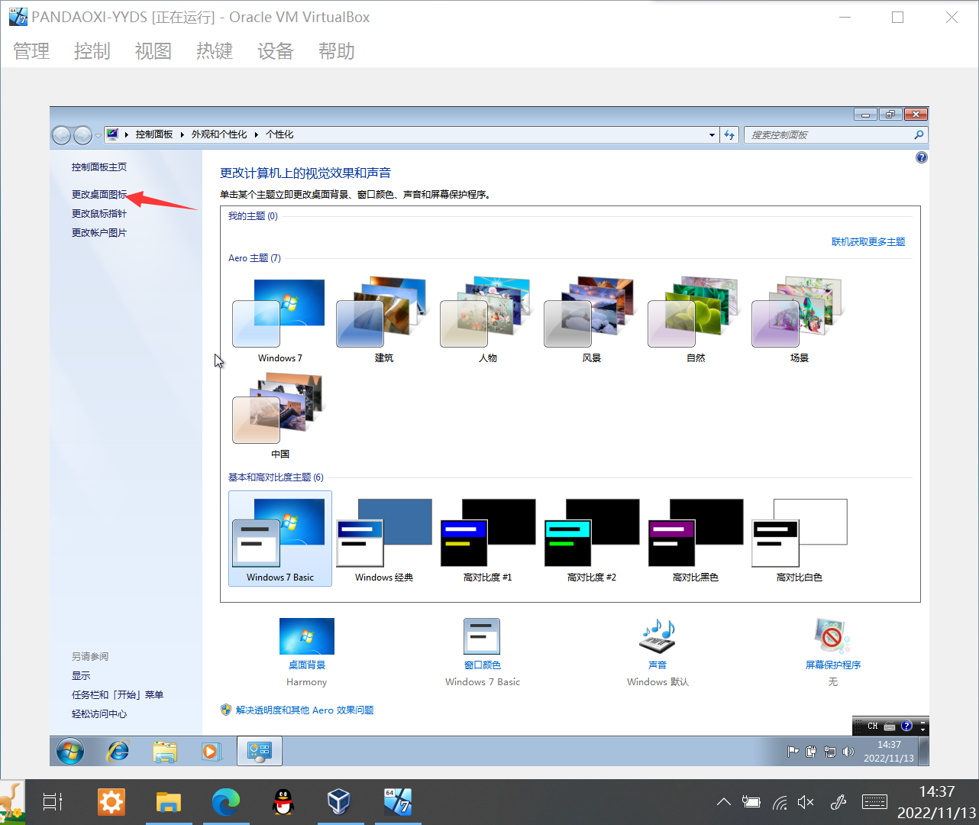
Task: Open 管理 menu in VirtualBox
Action: tap(31, 51)
